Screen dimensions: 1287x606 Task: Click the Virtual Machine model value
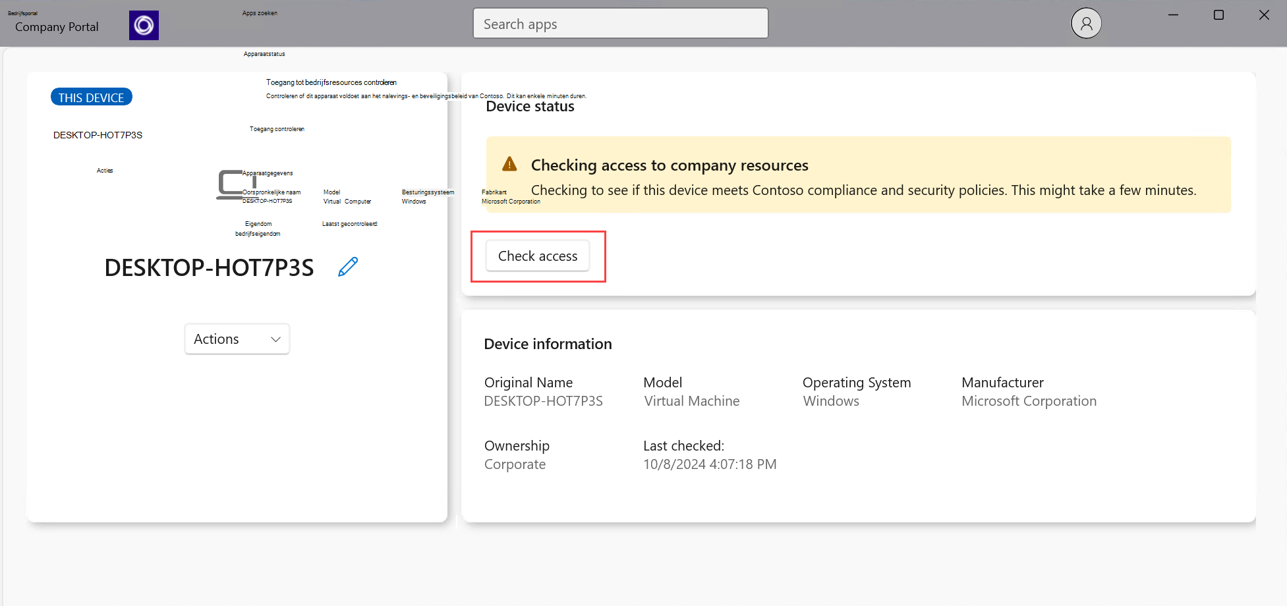[691, 401]
